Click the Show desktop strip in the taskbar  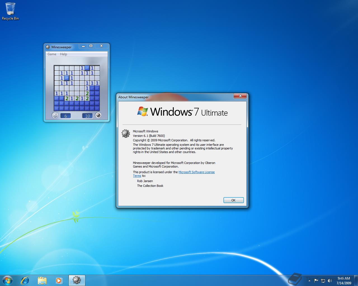coord(356,280)
